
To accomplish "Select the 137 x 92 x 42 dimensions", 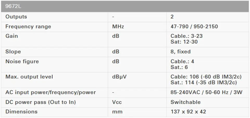I will point(188,112).
